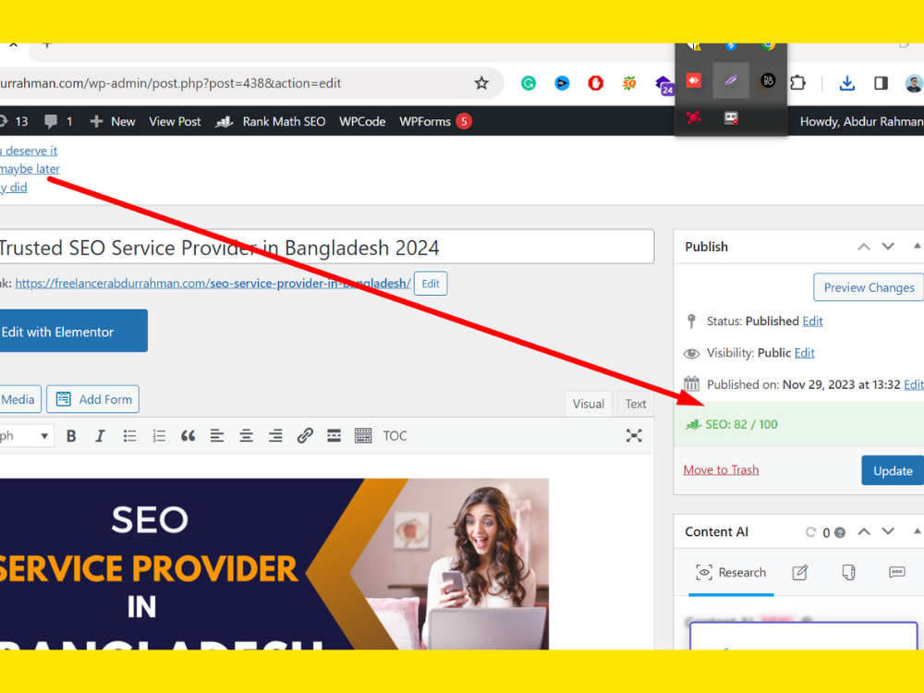Enter distraction-free fullscreen editor mode

tap(634, 436)
